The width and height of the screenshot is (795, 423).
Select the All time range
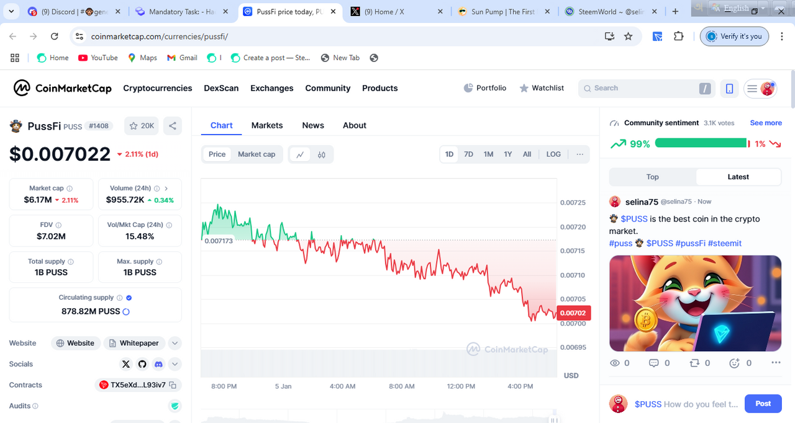tap(527, 154)
